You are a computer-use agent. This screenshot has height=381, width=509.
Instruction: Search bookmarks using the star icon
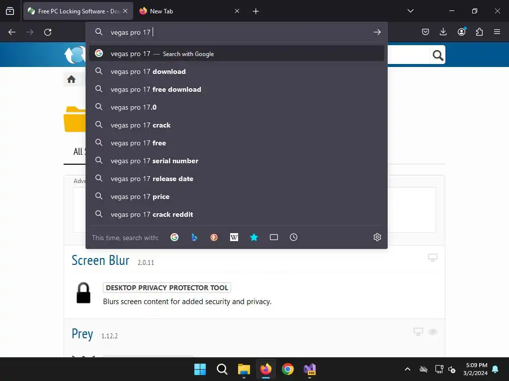254,237
